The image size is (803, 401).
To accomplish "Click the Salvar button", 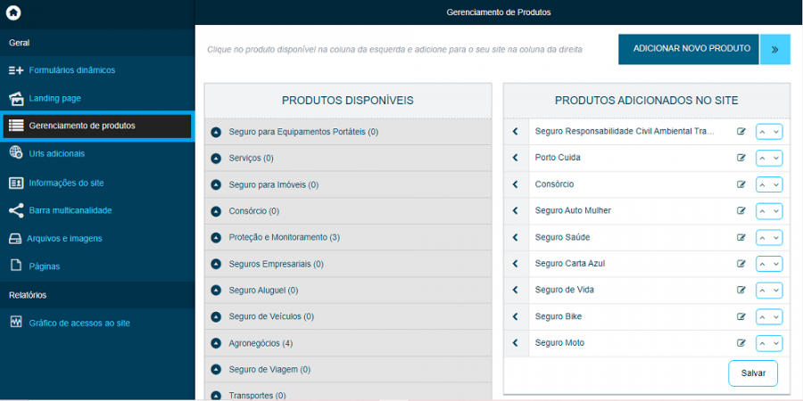I will point(753,373).
